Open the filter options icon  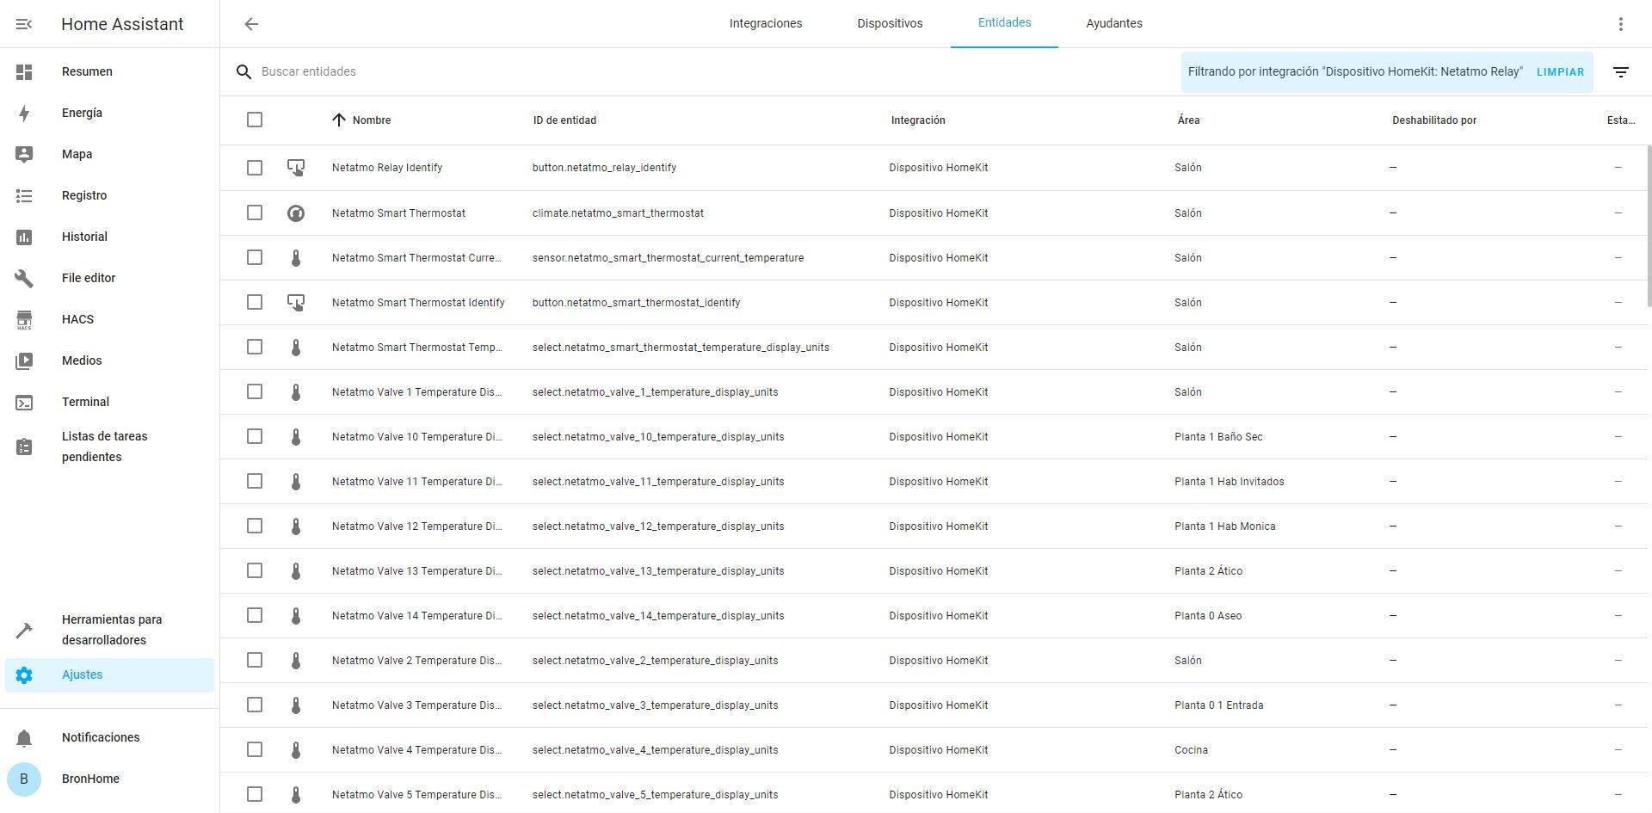pyautogui.click(x=1621, y=72)
